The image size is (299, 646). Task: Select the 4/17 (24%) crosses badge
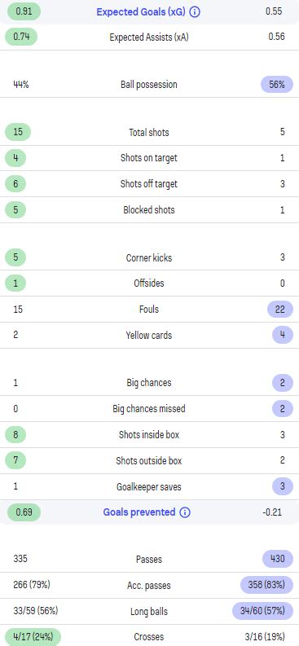click(33, 637)
